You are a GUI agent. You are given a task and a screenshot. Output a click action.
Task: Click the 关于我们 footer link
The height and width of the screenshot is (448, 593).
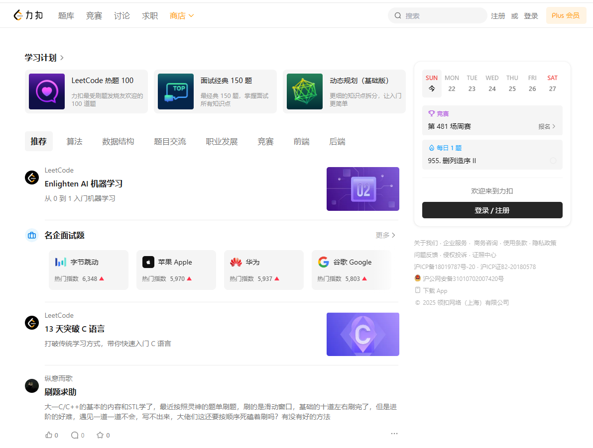pyautogui.click(x=426, y=243)
